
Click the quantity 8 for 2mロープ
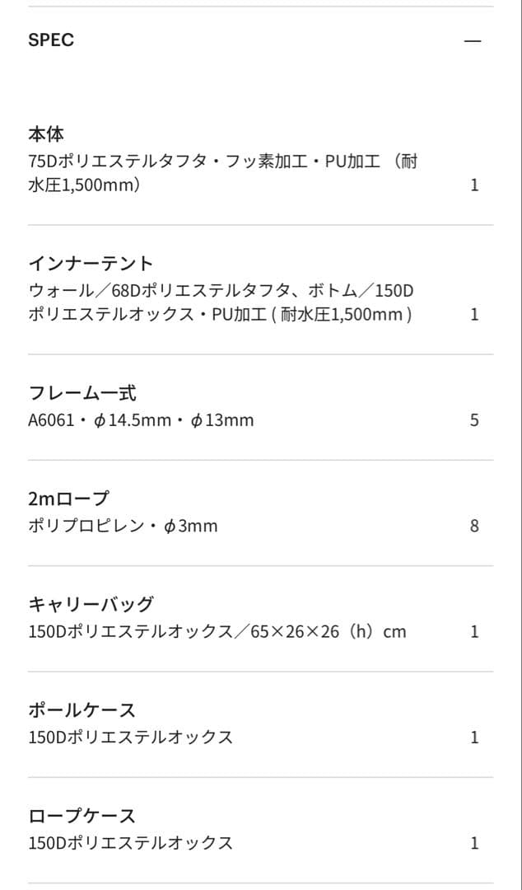(474, 526)
